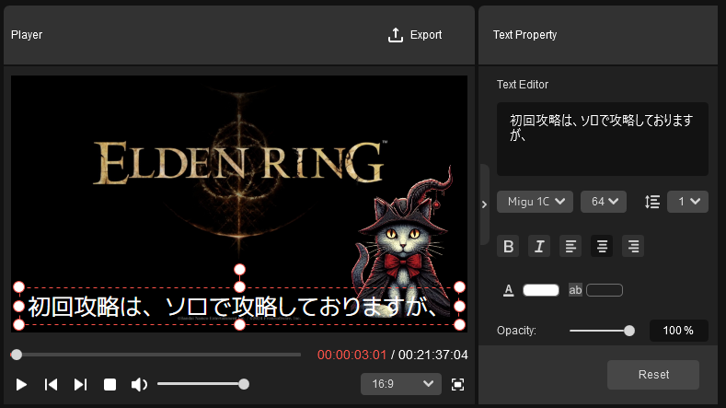
Task: Adjust the volume slider handle
Action: click(x=244, y=384)
